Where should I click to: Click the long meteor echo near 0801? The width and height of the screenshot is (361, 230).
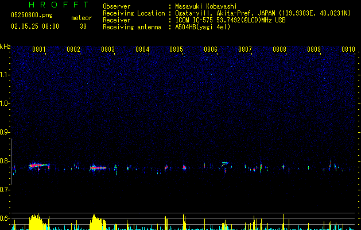[38, 166]
